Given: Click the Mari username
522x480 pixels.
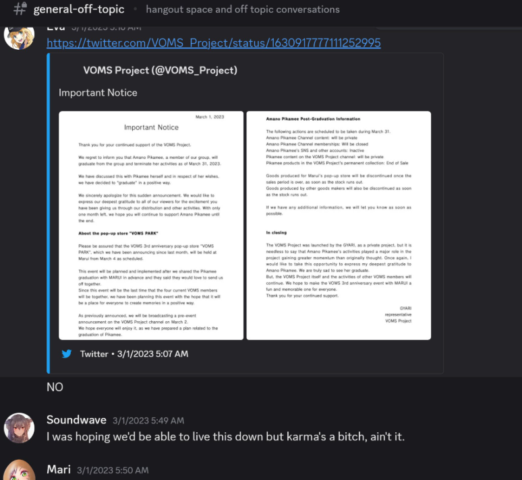Looking at the screenshot, I should pyautogui.click(x=59, y=469).
